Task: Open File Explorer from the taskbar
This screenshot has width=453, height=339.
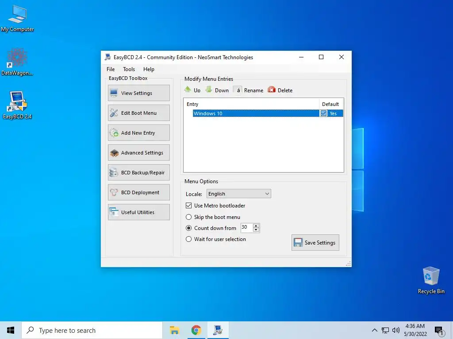Action: (174, 330)
